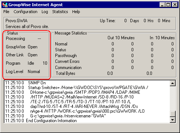180x133 pixels.
Task: Click the Status row label in Message Statistics
Action: coord(60,50)
